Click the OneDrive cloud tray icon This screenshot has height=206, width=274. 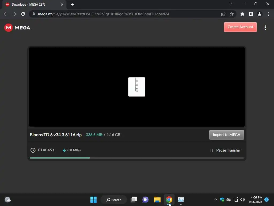(229, 200)
